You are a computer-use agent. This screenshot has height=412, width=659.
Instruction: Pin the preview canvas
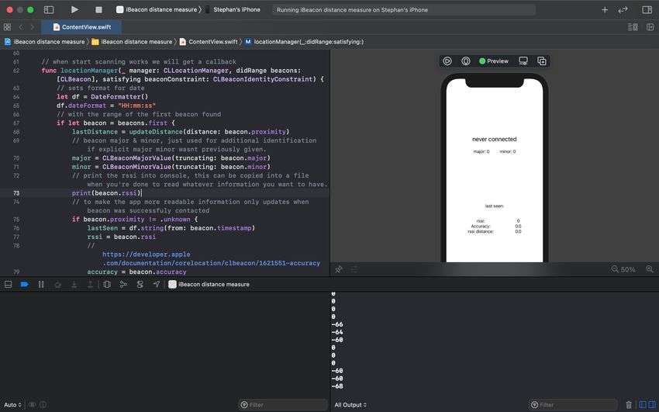click(339, 269)
